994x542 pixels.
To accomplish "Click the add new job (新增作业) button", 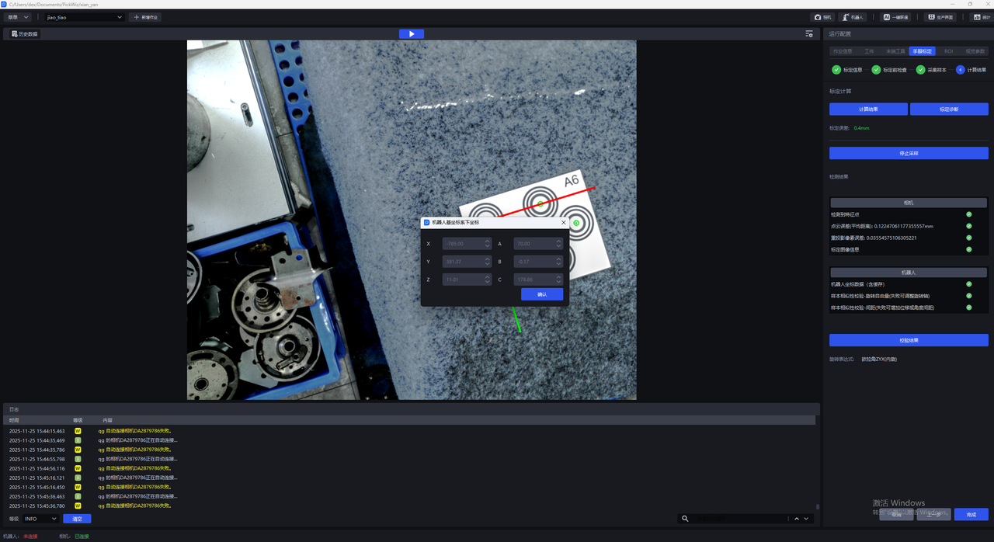I will click(146, 17).
